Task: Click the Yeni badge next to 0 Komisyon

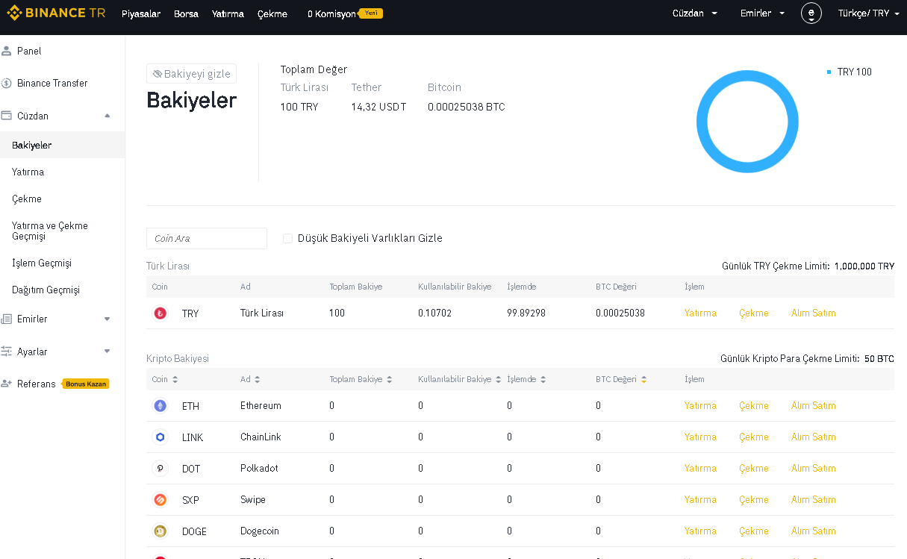Action: (x=371, y=13)
